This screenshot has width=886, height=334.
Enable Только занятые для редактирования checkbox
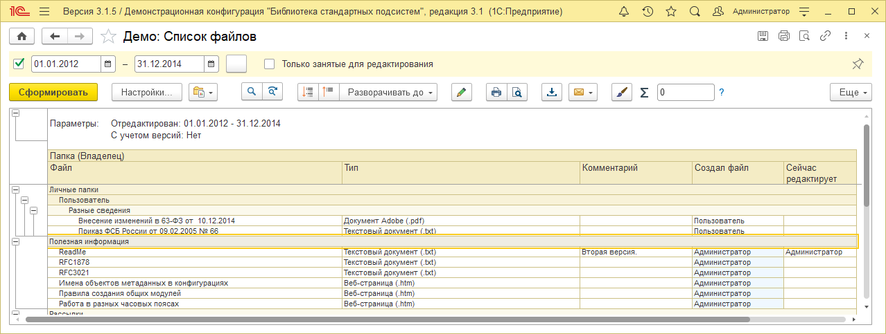pyautogui.click(x=270, y=64)
